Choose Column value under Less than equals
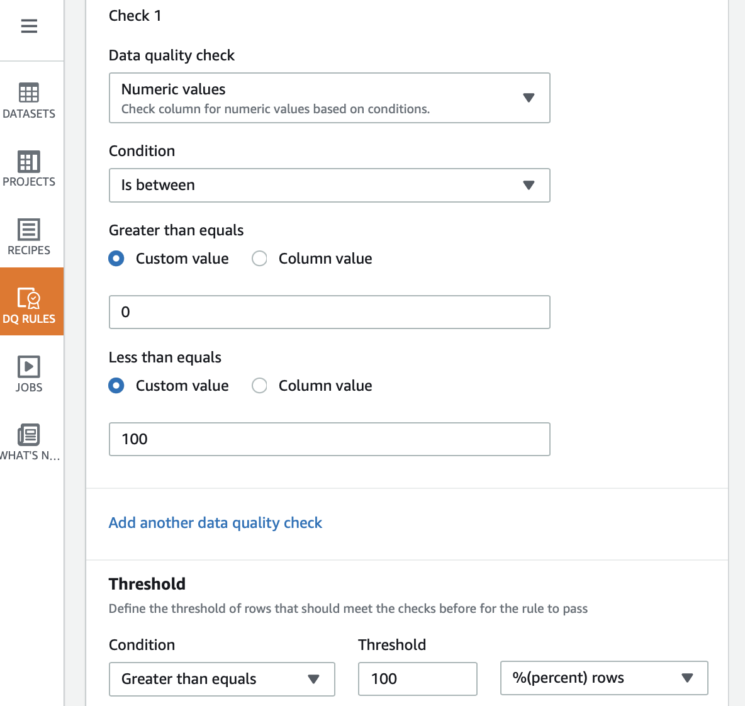Image resolution: width=745 pixels, height=706 pixels. 259,386
